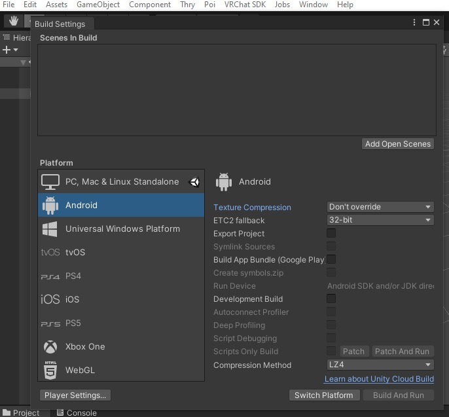This screenshot has height=417, width=449.
Task: Click the Console panel icon
Action: coord(60,412)
